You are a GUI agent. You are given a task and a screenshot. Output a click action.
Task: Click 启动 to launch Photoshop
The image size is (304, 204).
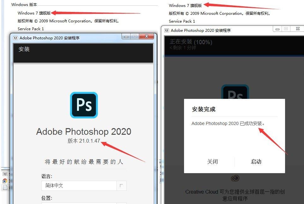(256, 161)
